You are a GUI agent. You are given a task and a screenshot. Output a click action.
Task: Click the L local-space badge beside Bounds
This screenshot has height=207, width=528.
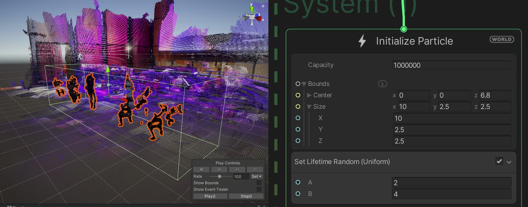point(382,84)
